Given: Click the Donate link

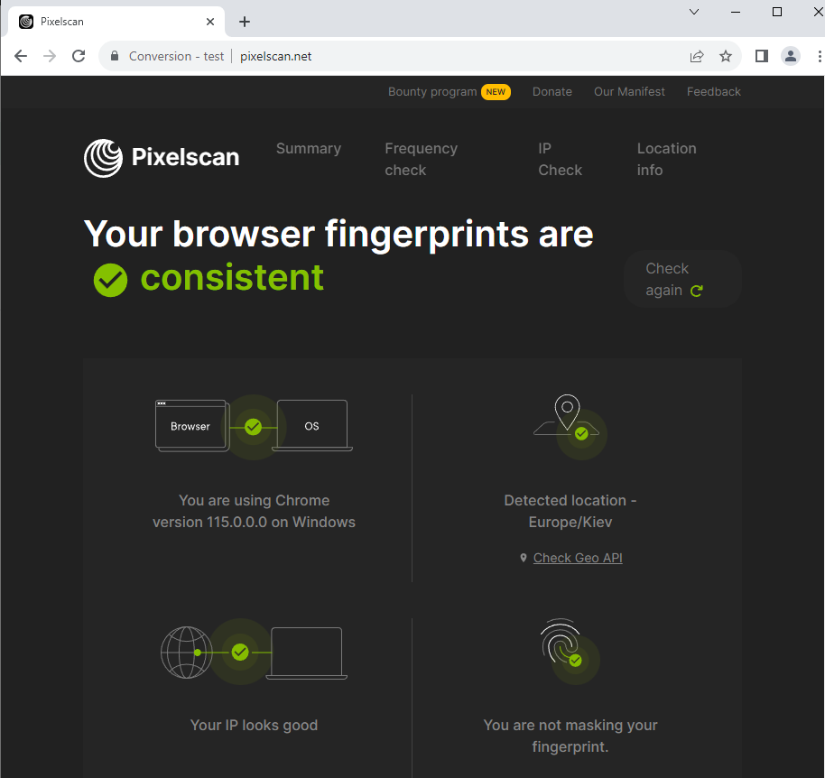Looking at the screenshot, I should coord(552,91).
